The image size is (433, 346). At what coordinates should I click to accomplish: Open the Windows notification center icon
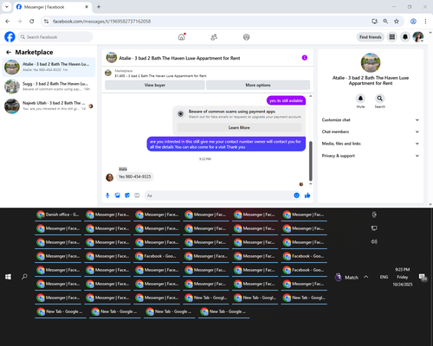tap(423, 278)
